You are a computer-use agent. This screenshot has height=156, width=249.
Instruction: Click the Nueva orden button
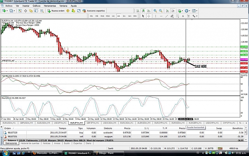56,11
